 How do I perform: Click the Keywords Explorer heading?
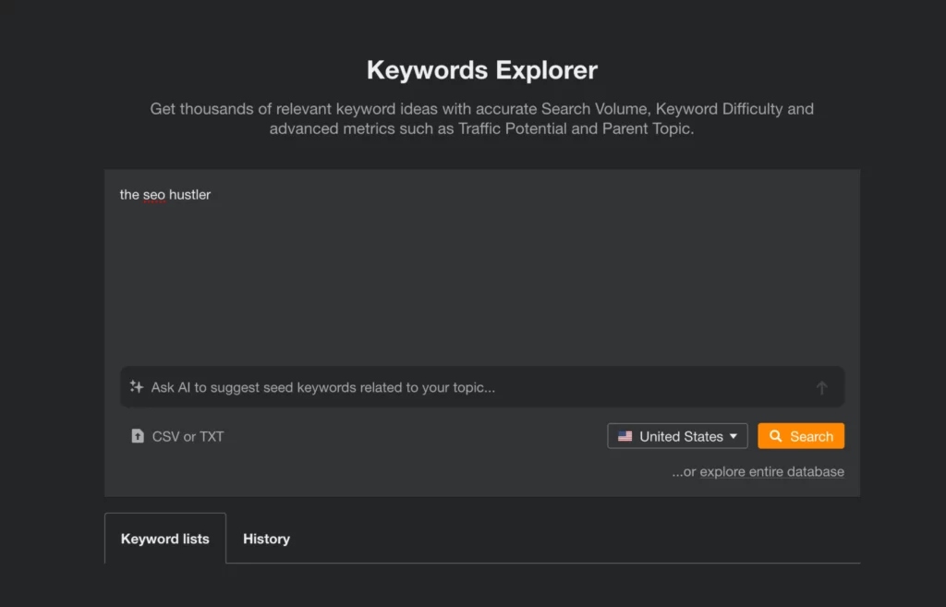pos(481,70)
